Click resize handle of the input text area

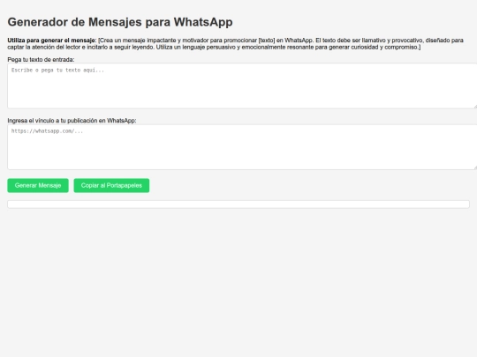(x=475, y=107)
